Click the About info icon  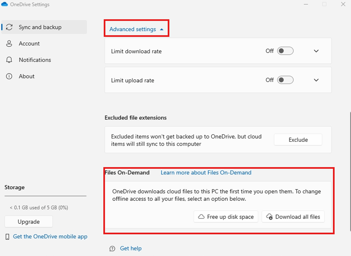[x=9, y=76]
